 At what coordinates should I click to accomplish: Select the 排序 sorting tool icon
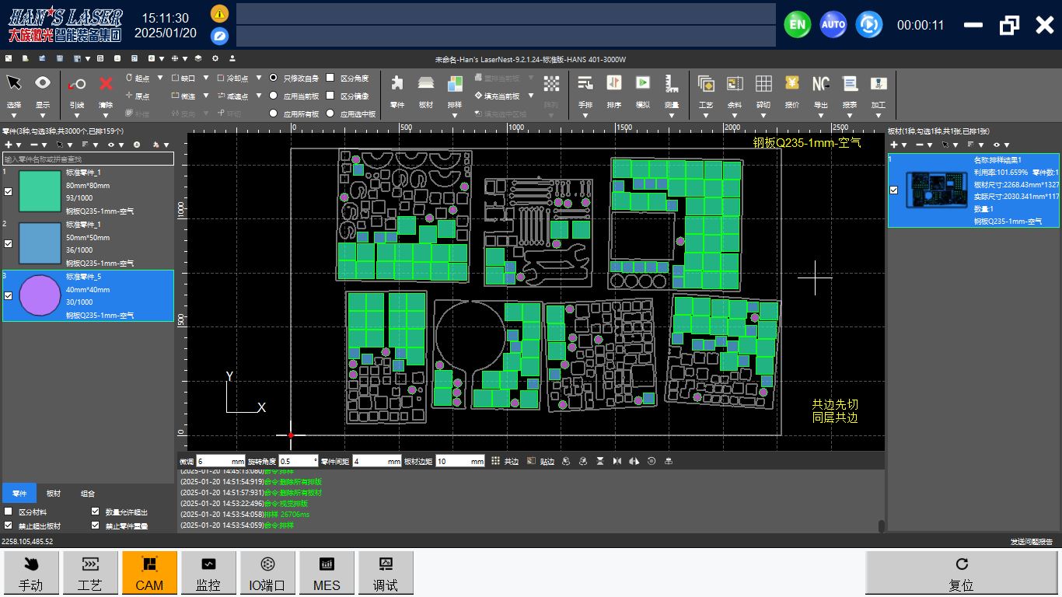(x=613, y=83)
